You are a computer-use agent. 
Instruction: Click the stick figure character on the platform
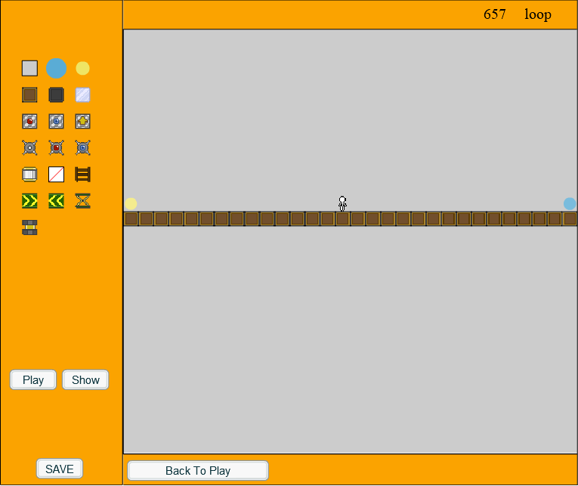pyautogui.click(x=342, y=203)
